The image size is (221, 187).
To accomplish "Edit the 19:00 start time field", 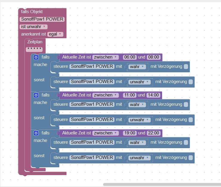I will click(x=130, y=133).
